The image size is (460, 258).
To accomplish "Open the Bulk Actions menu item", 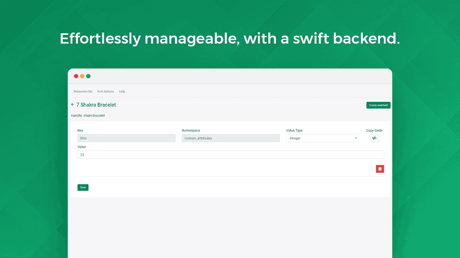I will (106, 91).
